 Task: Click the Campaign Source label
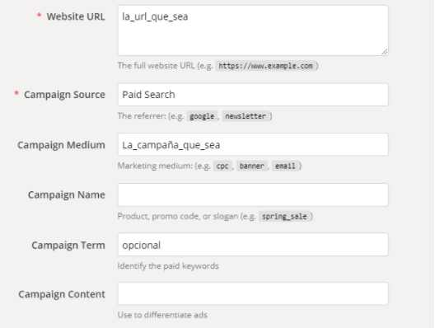tap(64, 95)
